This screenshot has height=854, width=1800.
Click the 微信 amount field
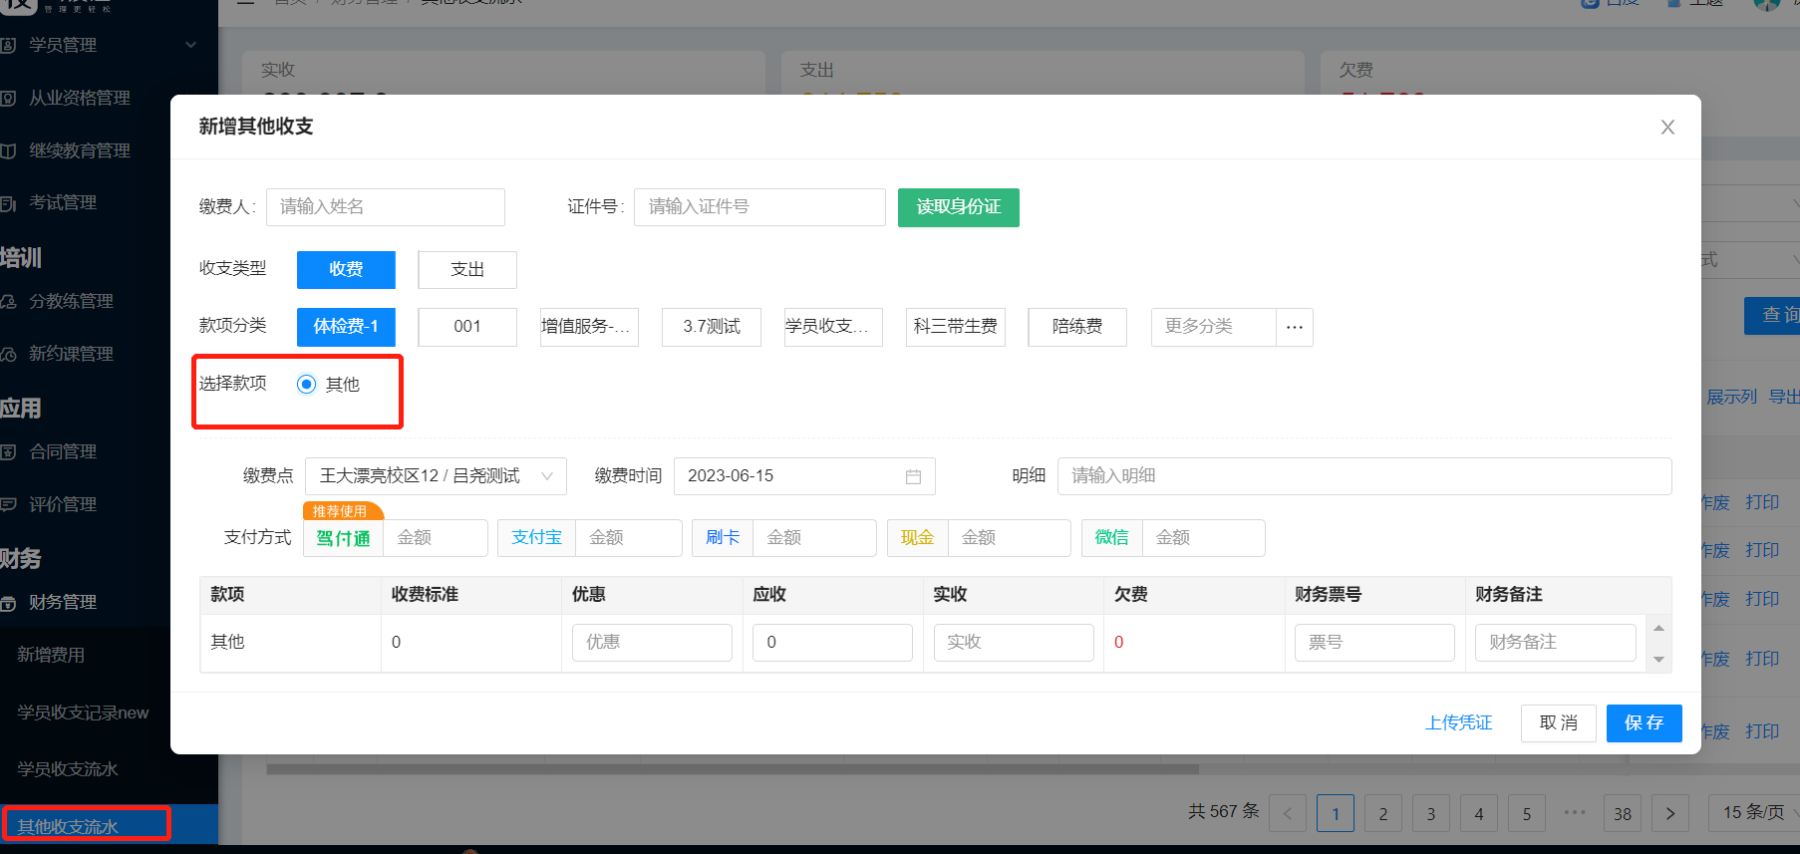pos(1203,538)
